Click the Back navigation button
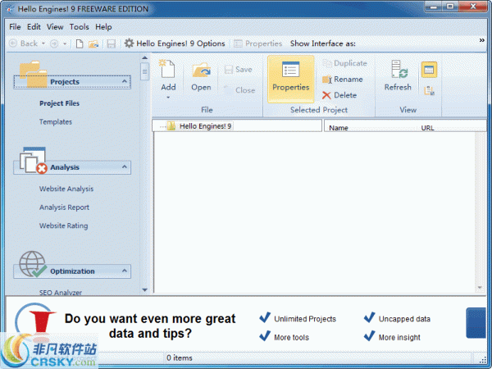The image size is (492, 369). 24,43
